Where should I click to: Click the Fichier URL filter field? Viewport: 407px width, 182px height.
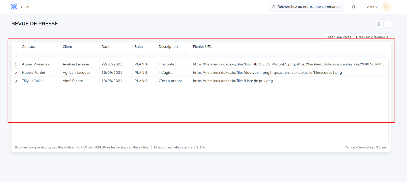pos(289,56)
